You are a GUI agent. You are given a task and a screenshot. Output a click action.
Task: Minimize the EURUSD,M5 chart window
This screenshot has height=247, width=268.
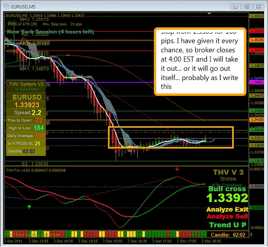[x=235, y=7]
